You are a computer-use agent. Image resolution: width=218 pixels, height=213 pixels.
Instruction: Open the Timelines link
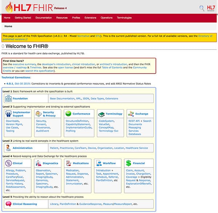[36, 67]
